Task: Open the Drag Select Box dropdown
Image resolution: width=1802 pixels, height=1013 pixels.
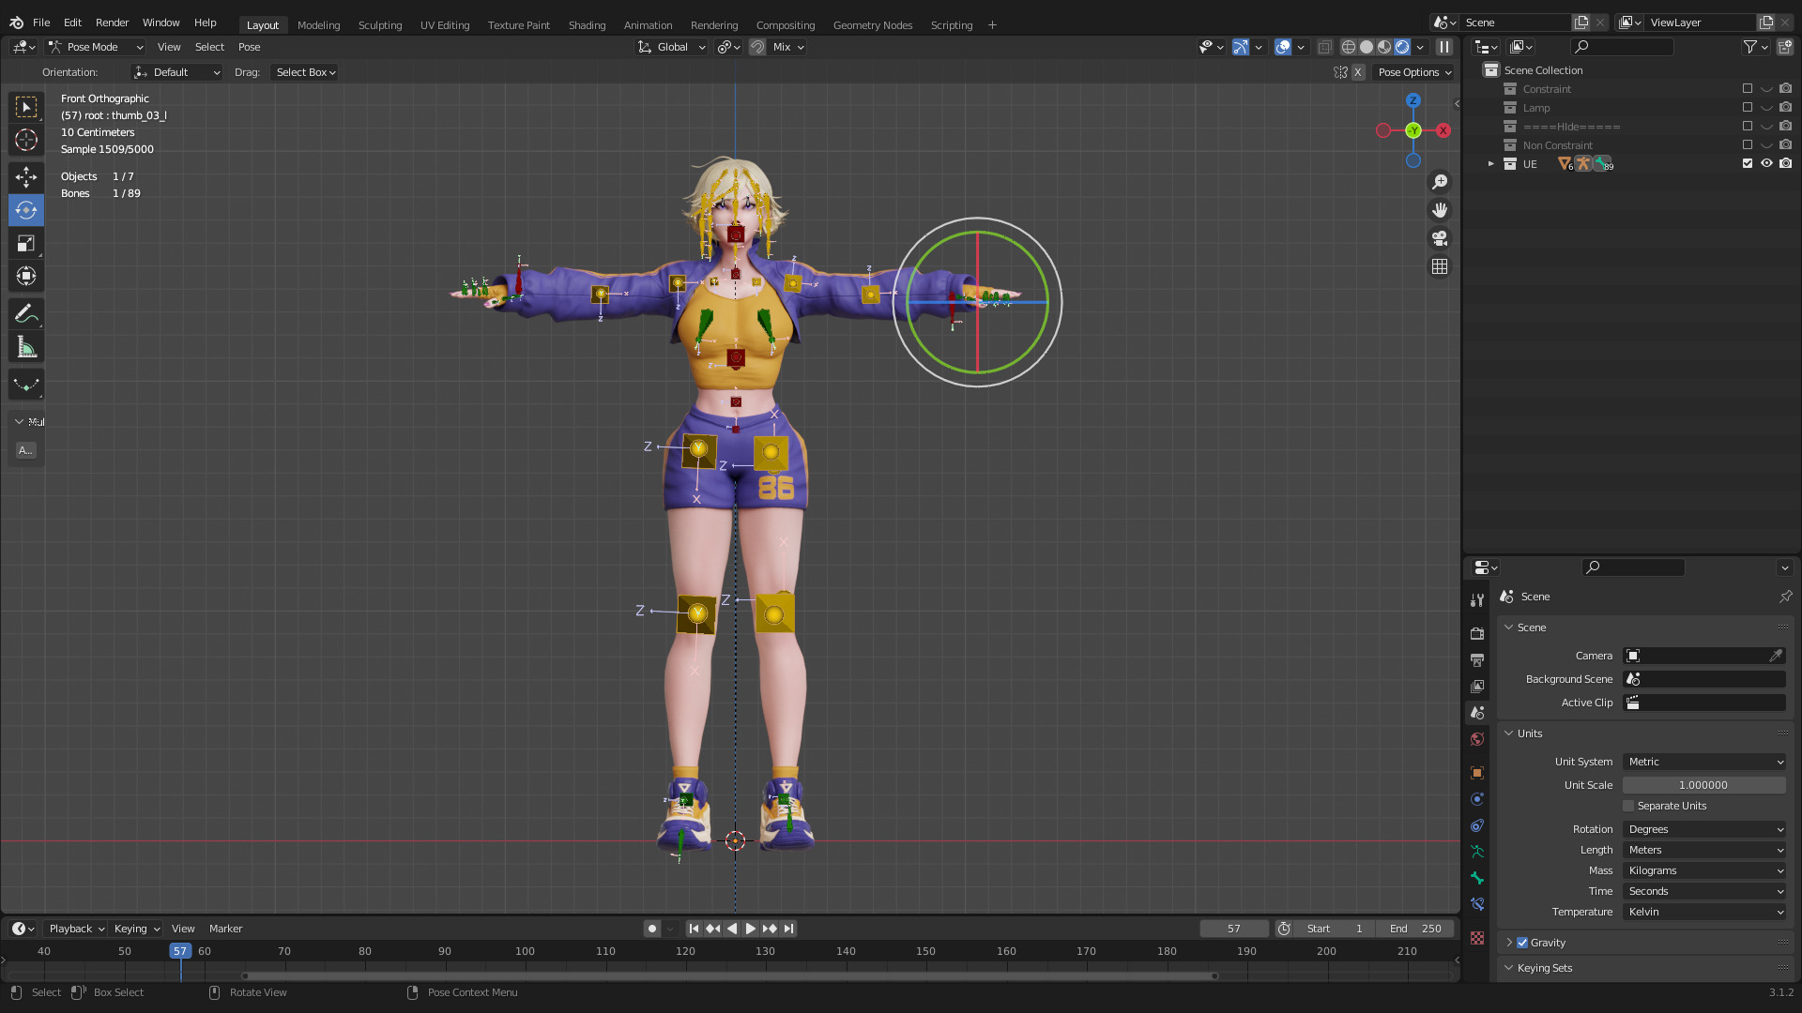Action: point(305,72)
